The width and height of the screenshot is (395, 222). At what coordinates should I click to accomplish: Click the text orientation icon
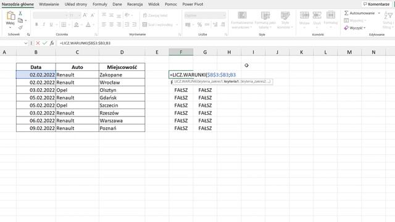click(x=127, y=15)
